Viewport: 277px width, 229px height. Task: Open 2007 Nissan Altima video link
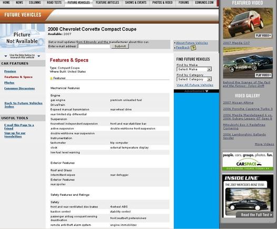238,103
